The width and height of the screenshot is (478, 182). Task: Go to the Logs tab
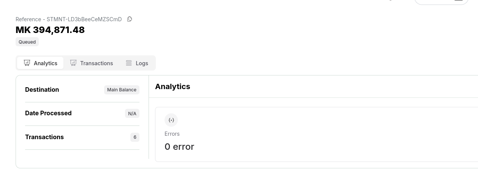pos(137,63)
